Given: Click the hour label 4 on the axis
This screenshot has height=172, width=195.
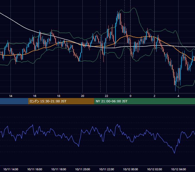Looking at the screenshot, I should (x=178, y=96).
